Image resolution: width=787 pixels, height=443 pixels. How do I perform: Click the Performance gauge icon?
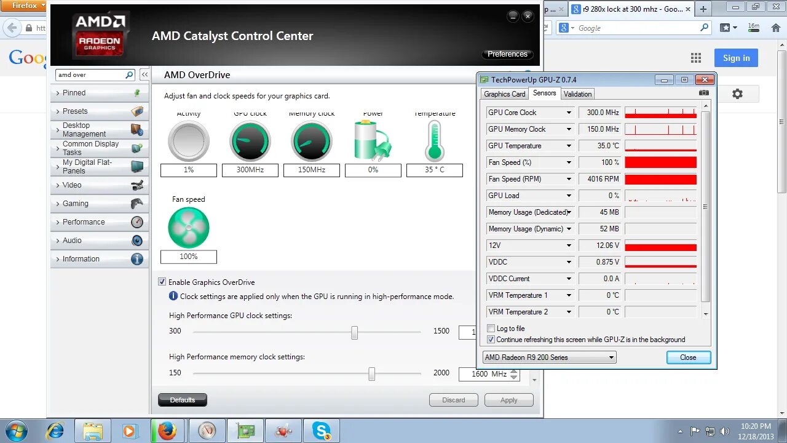click(137, 222)
